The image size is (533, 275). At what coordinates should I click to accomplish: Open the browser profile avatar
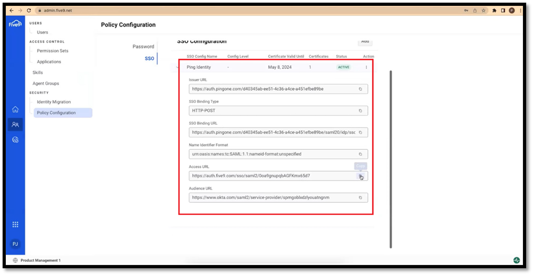[512, 11]
